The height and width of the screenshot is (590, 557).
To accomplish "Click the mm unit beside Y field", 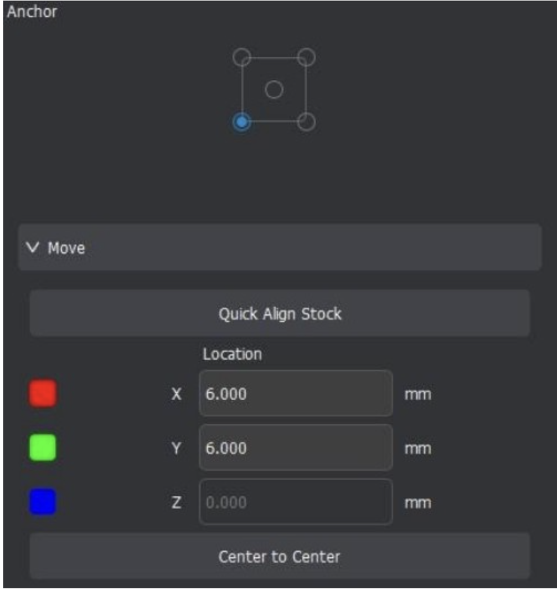I will coord(417,449).
